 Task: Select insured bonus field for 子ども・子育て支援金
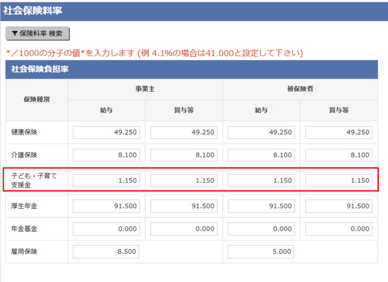[339, 181]
